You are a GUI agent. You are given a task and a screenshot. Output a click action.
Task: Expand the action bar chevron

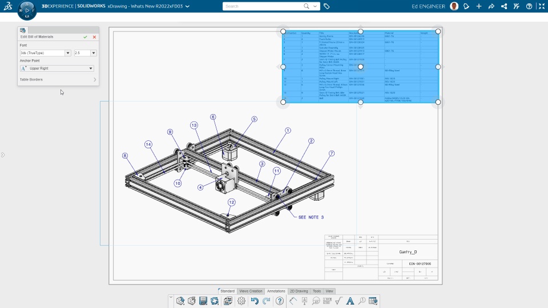[x=171, y=297]
